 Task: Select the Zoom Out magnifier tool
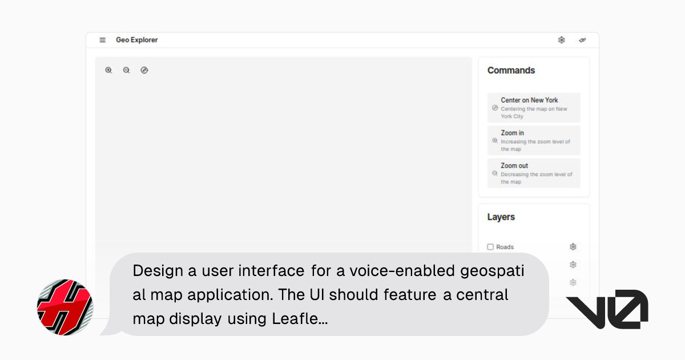pos(126,70)
